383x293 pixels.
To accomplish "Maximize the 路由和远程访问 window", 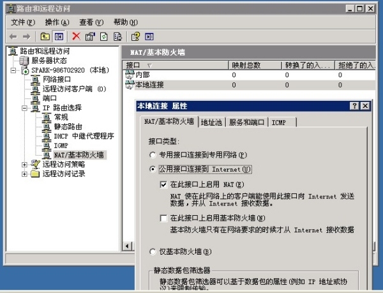I will 360,8.
